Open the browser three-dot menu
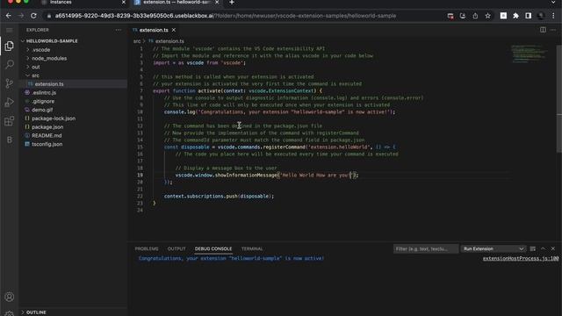This screenshot has height=316, width=562. (553, 16)
